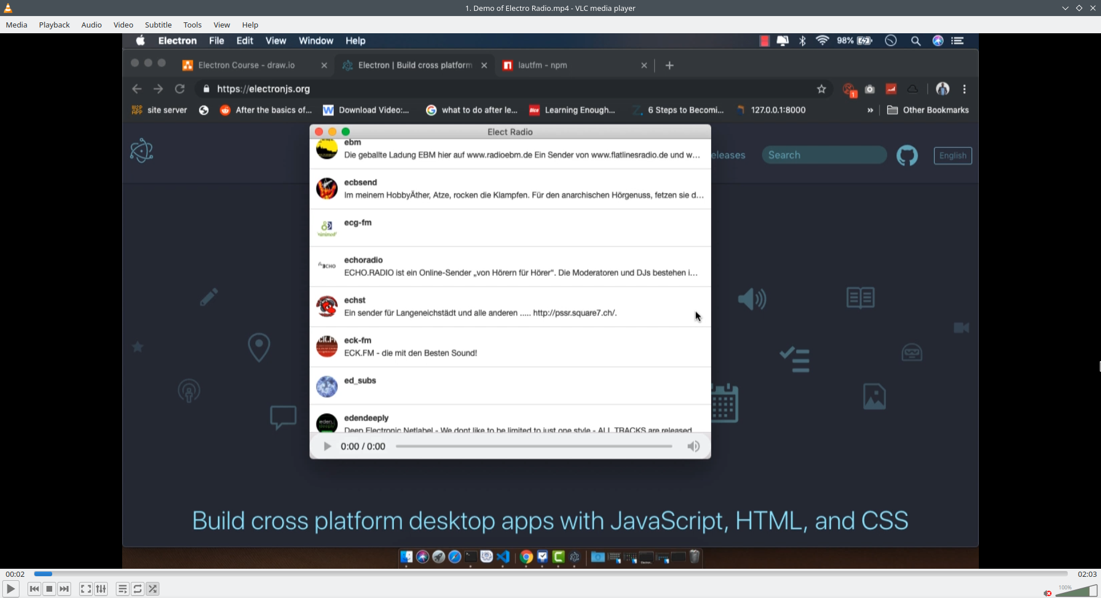The height and width of the screenshot is (598, 1101).
Task: Open the VLC Tools menu
Action: [x=193, y=25]
